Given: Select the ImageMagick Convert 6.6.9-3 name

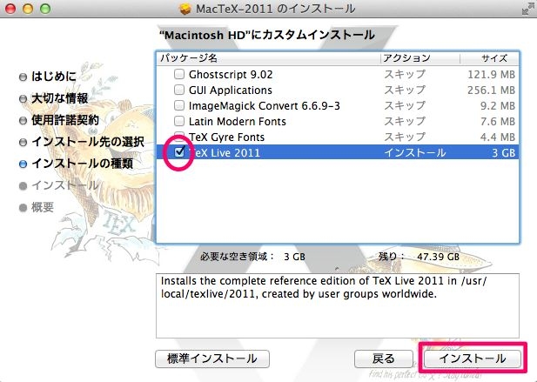Looking at the screenshot, I should click(264, 106).
